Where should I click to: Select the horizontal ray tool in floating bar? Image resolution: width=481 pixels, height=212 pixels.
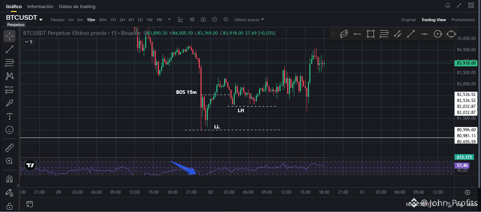pyautogui.click(x=357, y=34)
